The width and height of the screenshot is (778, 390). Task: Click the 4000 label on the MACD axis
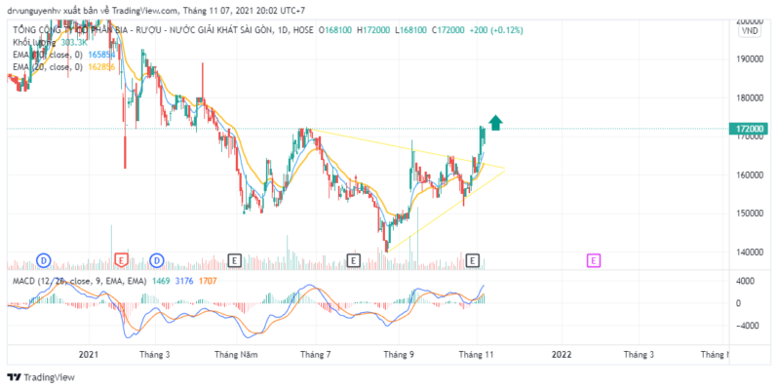(745, 281)
